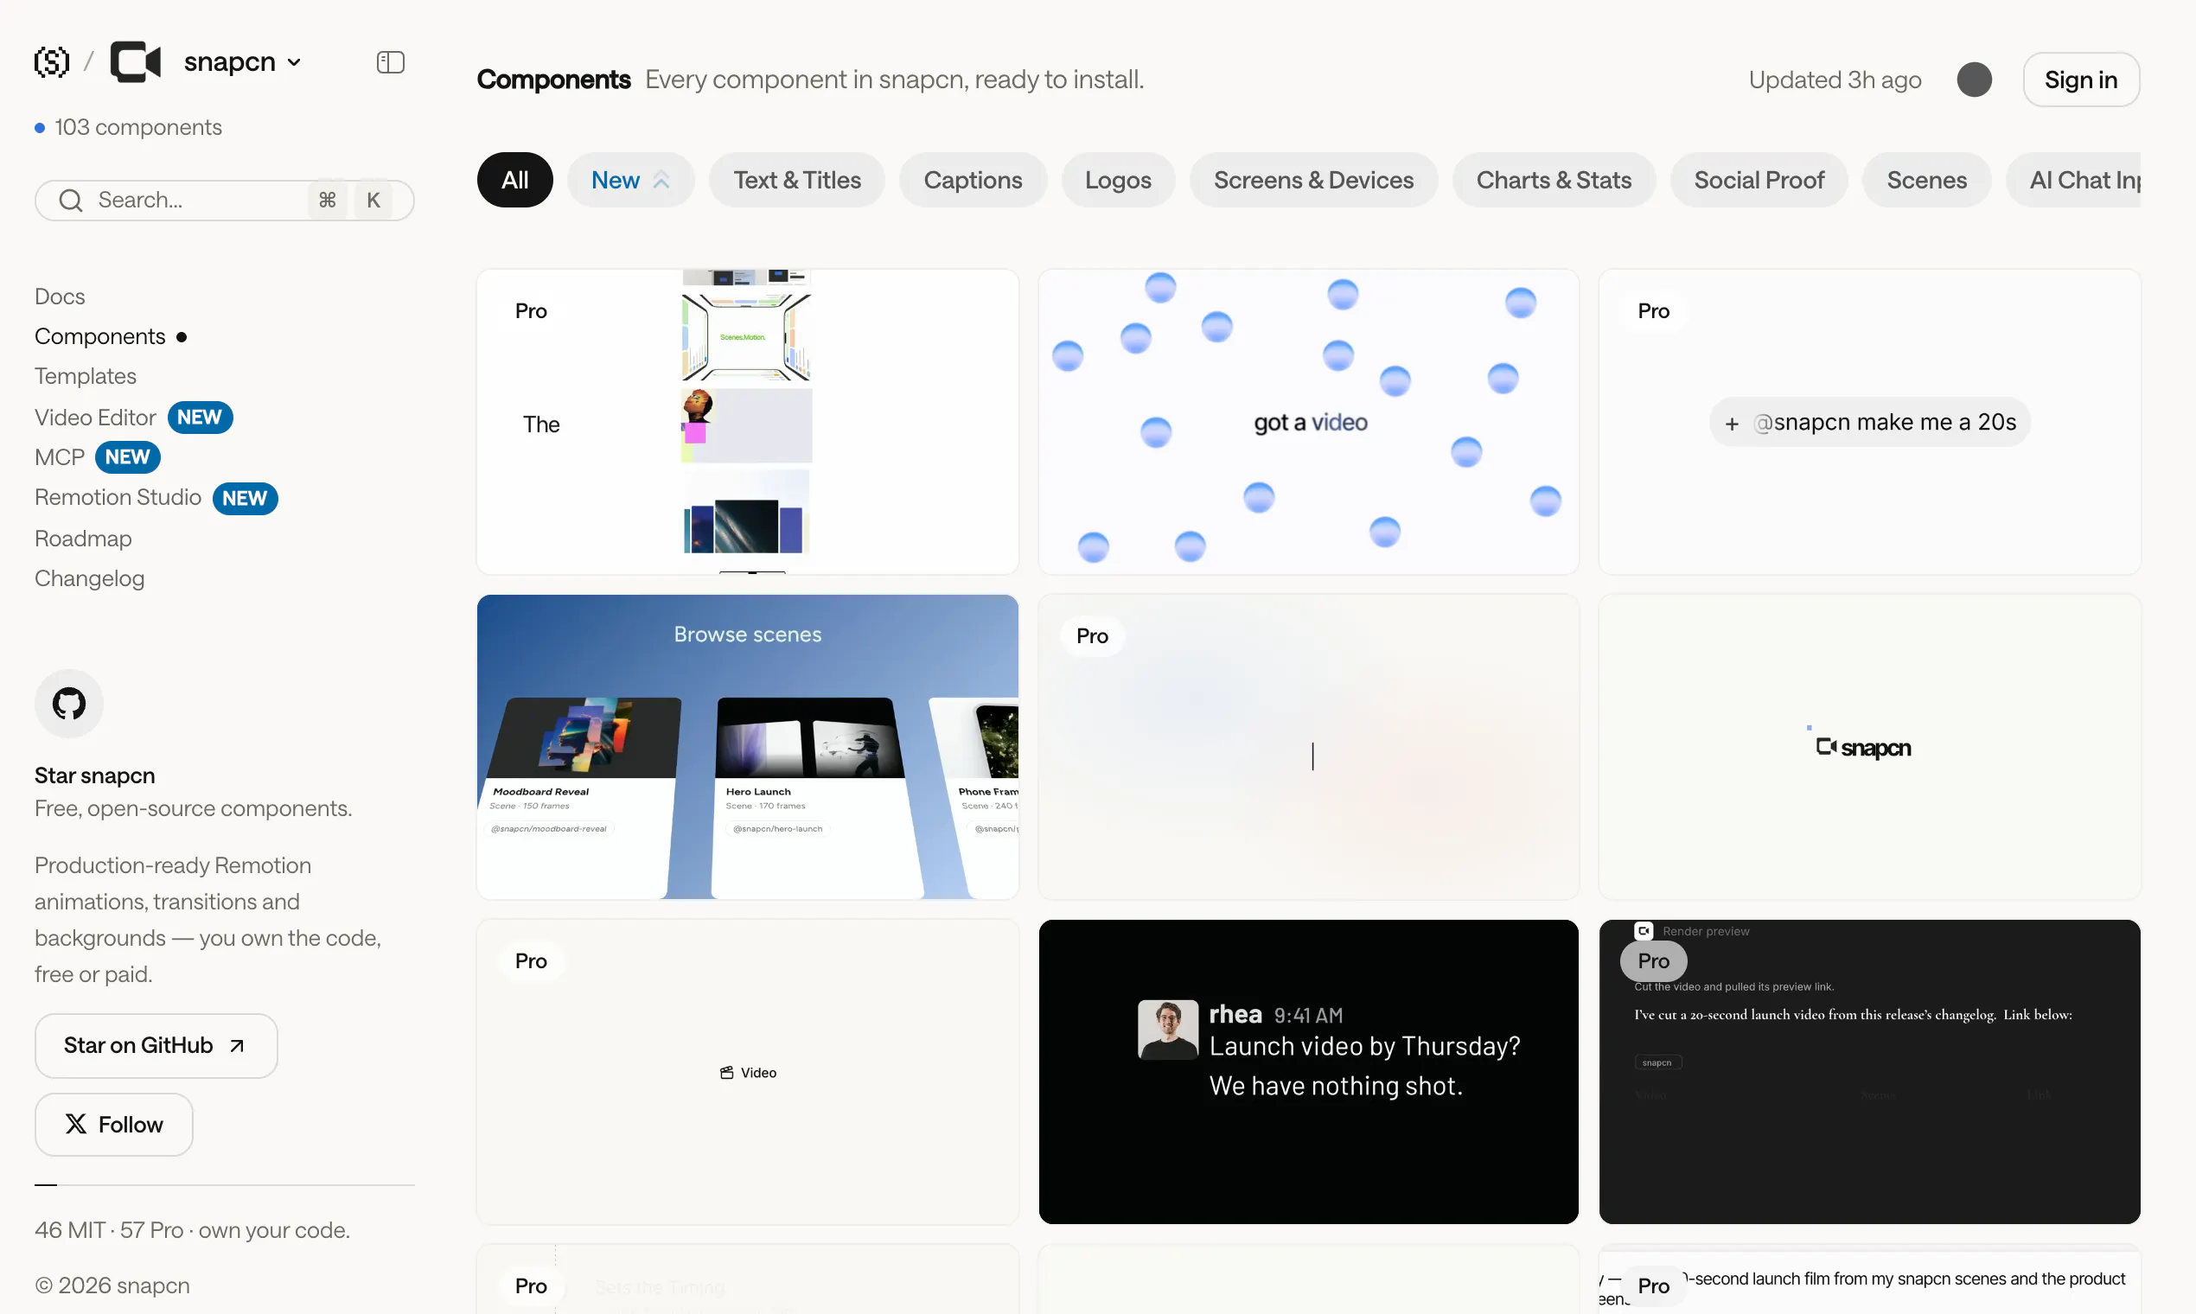This screenshot has height=1314, width=2196.
Task: Click the registry logo icon at top left
Action: [x=51, y=62]
